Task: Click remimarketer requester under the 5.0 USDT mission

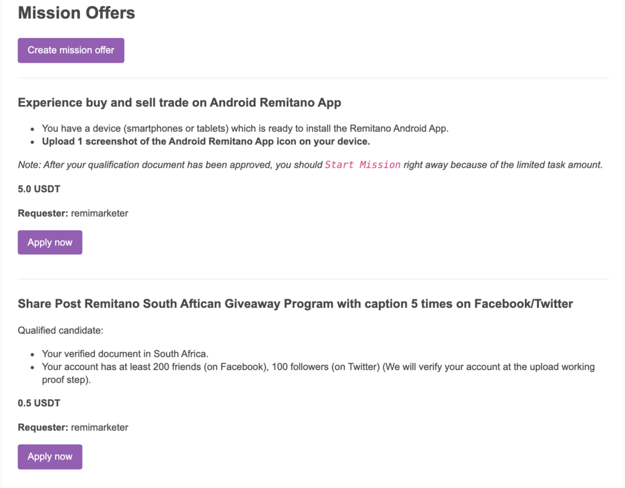Action: point(99,214)
